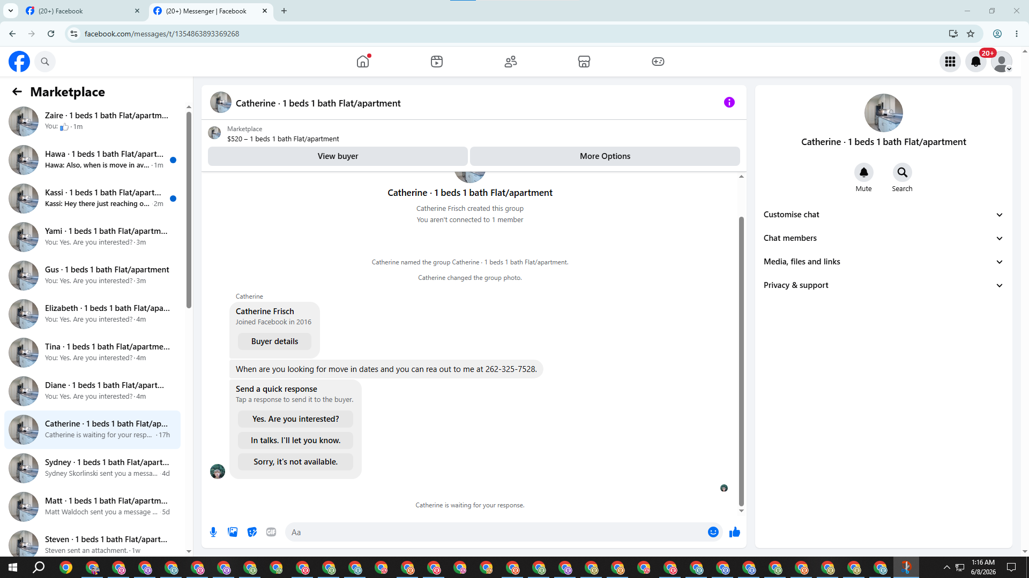
Task: Open the notifications bell
Action: pos(976,62)
